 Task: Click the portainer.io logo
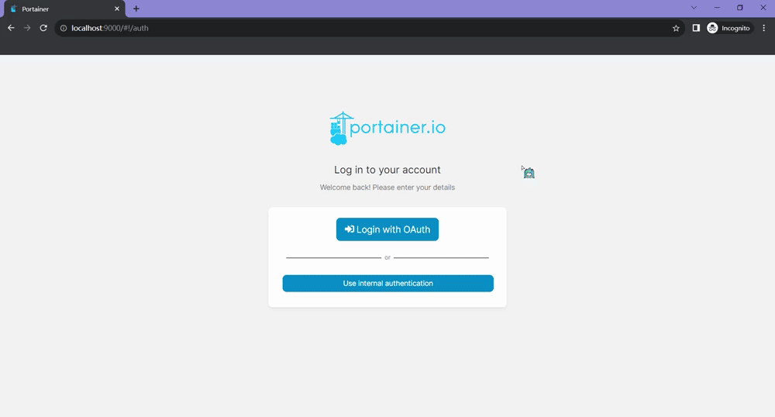[387, 128]
